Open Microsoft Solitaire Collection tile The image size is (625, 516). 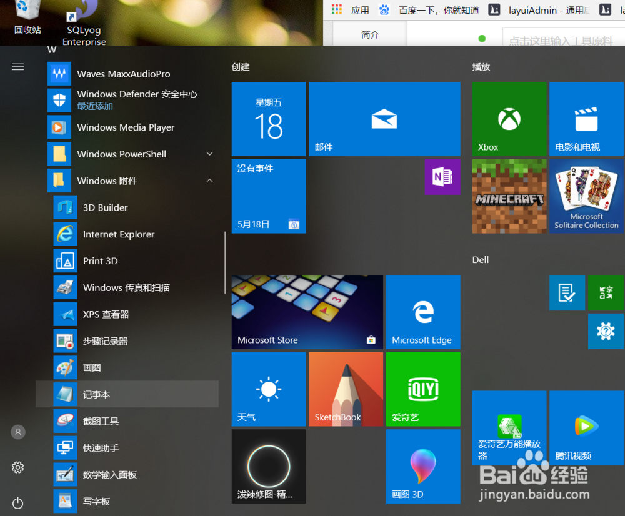[586, 196]
